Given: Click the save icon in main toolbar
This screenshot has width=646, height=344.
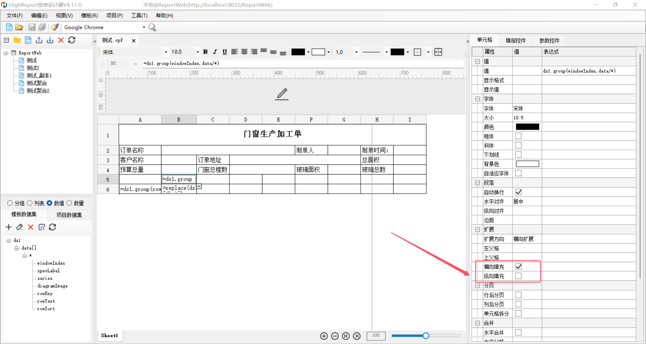Looking at the screenshot, I should 32,27.
